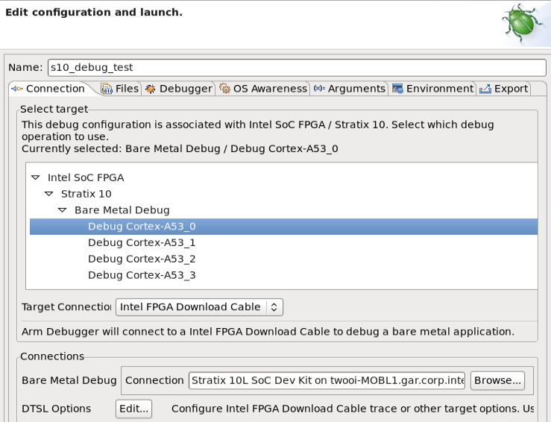The width and height of the screenshot is (551, 422).
Task: Click the Files tab icon
Action: [x=107, y=89]
